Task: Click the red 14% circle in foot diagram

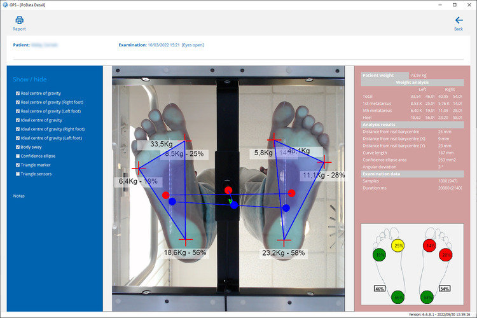Action: coord(429,245)
